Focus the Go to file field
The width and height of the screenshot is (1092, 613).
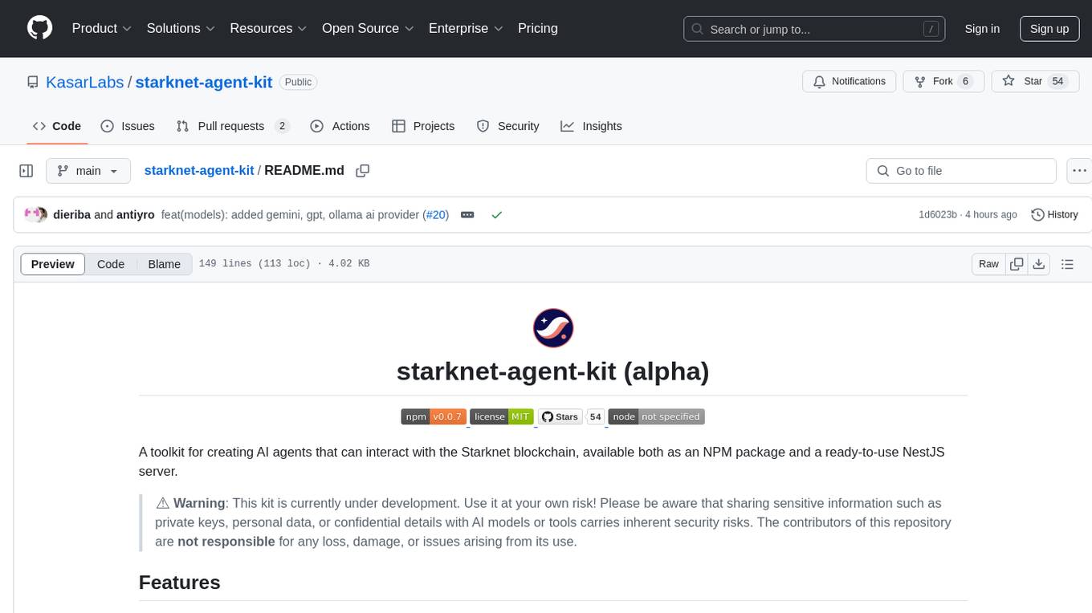pos(961,171)
